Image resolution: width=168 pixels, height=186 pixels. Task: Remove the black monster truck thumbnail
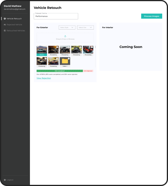[69, 47]
